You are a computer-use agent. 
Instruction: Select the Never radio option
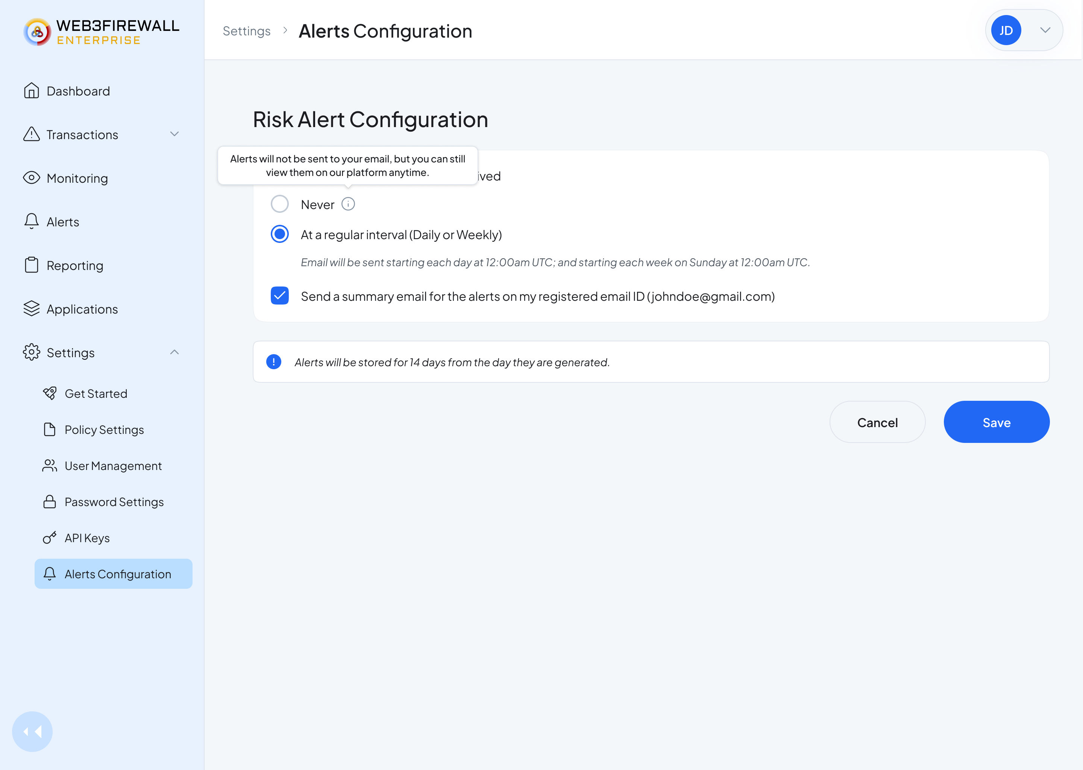pos(280,204)
